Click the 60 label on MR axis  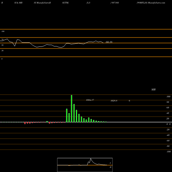coord(168,108)
